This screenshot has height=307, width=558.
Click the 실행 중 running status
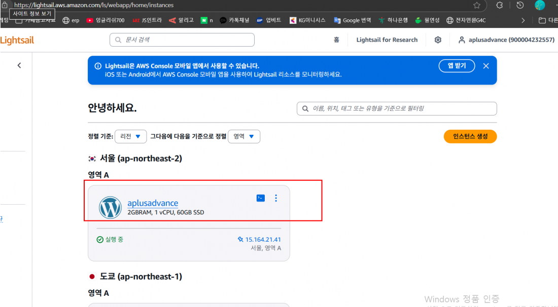(x=110, y=240)
